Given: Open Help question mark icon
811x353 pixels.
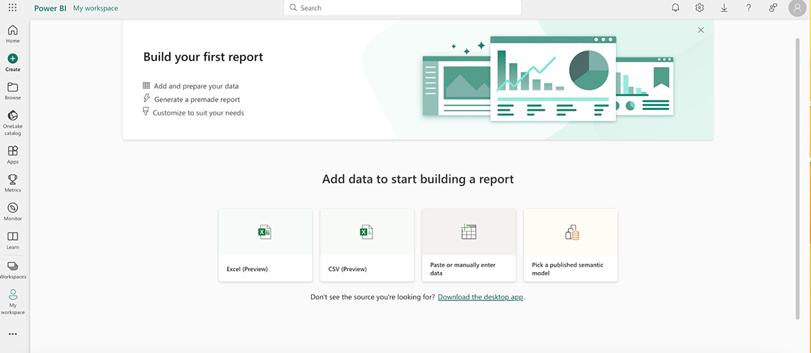Looking at the screenshot, I should click(748, 8).
